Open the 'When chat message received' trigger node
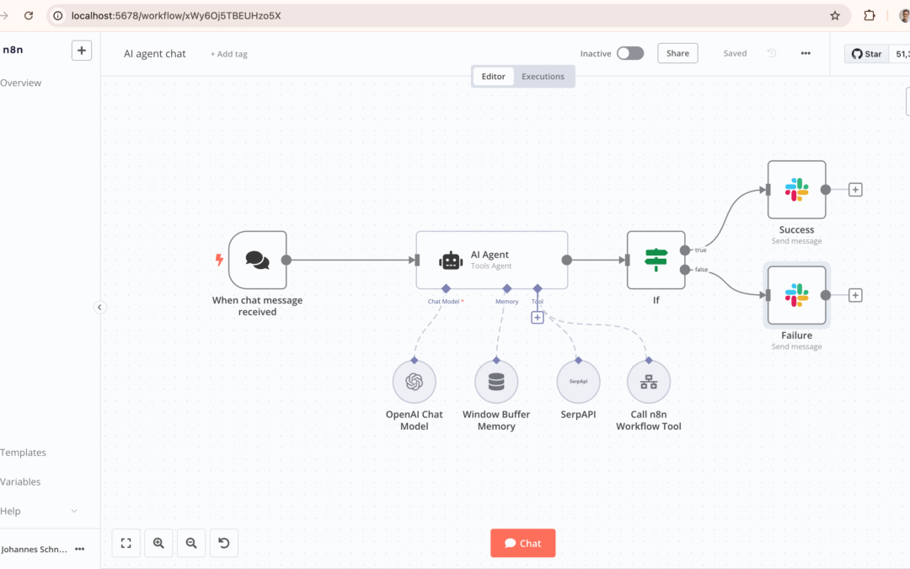Screen dimensions: 910x569 coord(258,260)
